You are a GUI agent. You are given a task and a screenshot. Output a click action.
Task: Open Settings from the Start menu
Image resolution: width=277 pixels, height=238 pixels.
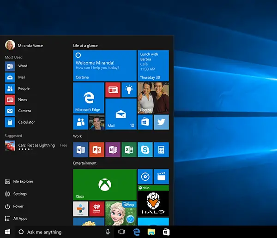pyautogui.click(x=16, y=194)
